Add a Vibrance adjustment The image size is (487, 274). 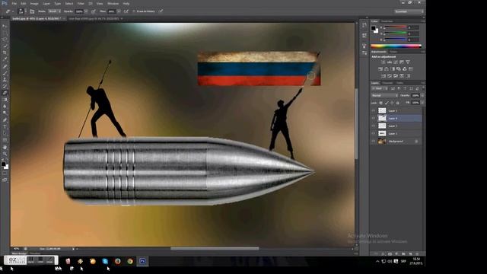(x=408, y=62)
